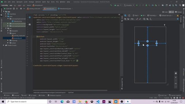The width and height of the screenshot is (185, 104).
Task: Open activity_main.xml in project tree
Action: pyautogui.click(x=18, y=36)
